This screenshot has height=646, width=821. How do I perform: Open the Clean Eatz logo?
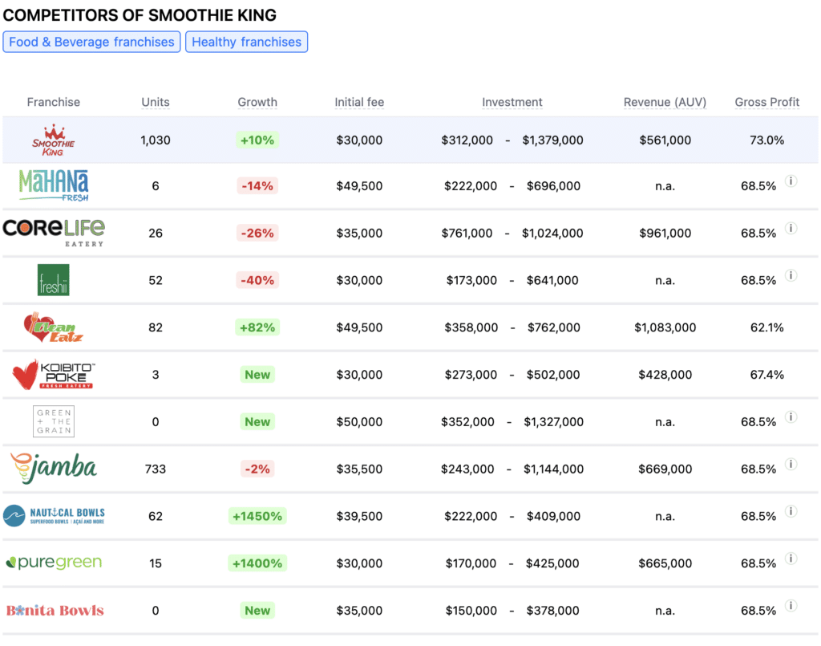pos(54,327)
